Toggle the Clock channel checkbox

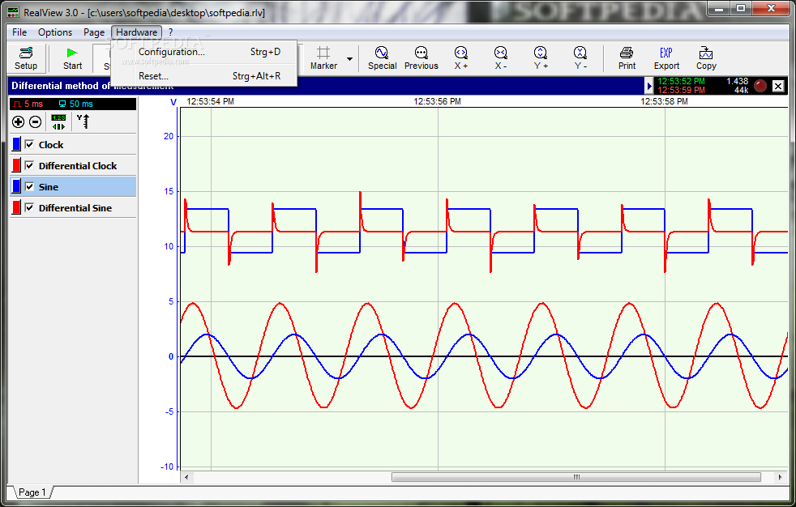29,144
